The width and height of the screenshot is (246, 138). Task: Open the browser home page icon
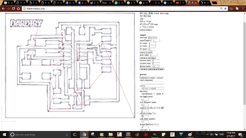(18, 9)
